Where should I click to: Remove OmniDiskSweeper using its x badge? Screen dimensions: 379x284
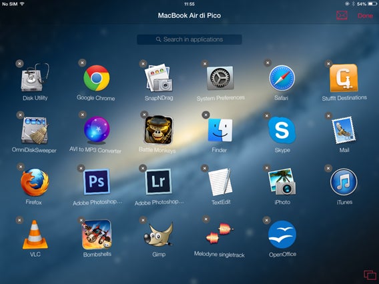tap(20, 115)
